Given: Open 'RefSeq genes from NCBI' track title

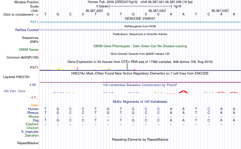Looking at the screenshot, I should coord(140,26).
